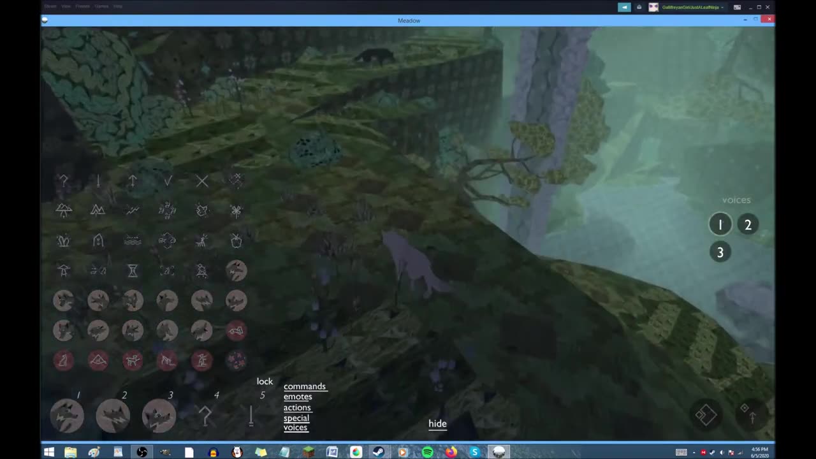This screenshot has height=459, width=816.
Task: Select the X cross symbol
Action: [x=202, y=181]
